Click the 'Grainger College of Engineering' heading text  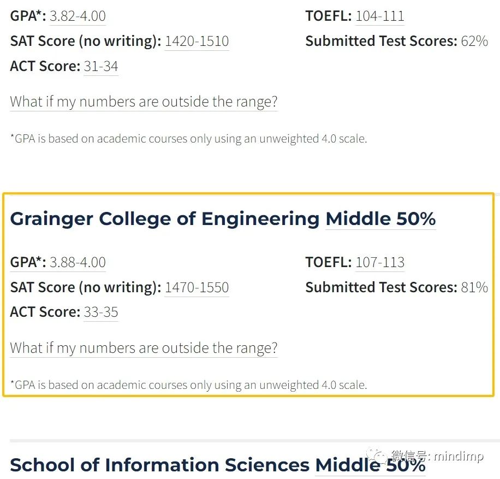point(165,219)
